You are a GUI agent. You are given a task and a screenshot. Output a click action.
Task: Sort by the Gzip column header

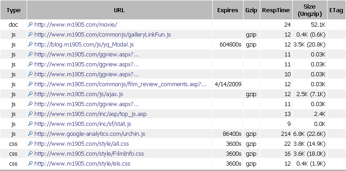tap(251, 10)
